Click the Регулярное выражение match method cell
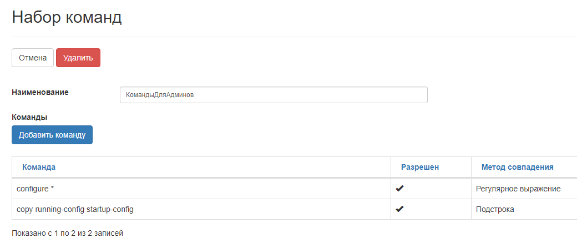 coord(518,189)
